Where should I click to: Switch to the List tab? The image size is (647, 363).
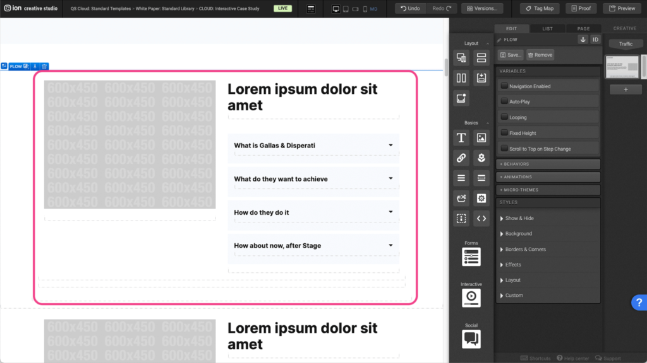547,28
